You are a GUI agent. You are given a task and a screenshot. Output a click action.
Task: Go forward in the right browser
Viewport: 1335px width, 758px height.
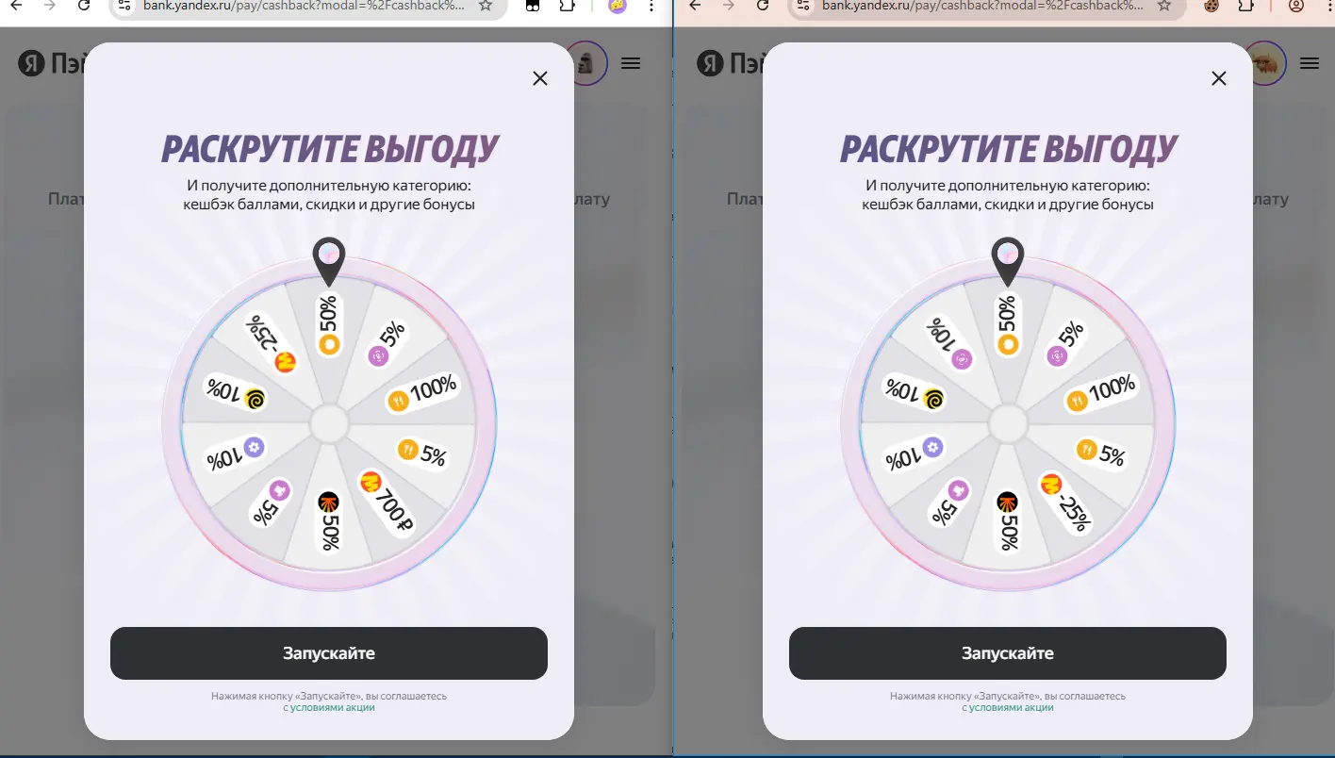pyautogui.click(x=729, y=6)
